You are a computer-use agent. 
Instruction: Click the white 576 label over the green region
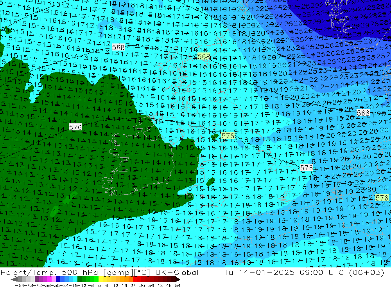[x=75, y=127]
